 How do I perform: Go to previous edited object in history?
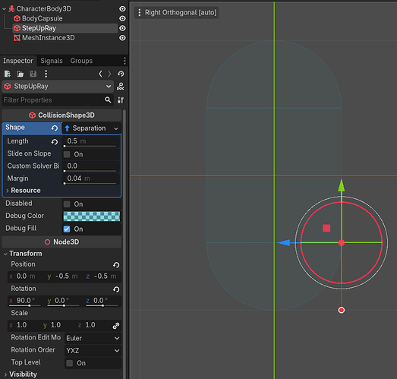point(100,74)
